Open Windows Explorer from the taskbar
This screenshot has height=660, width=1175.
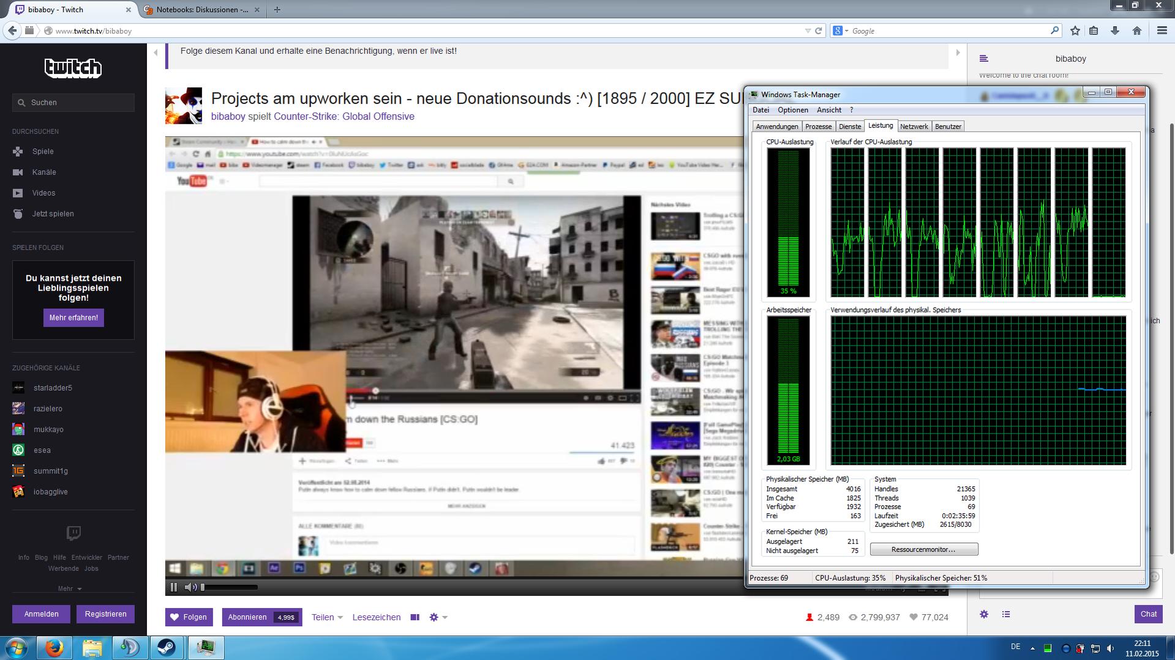click(92, 648)
